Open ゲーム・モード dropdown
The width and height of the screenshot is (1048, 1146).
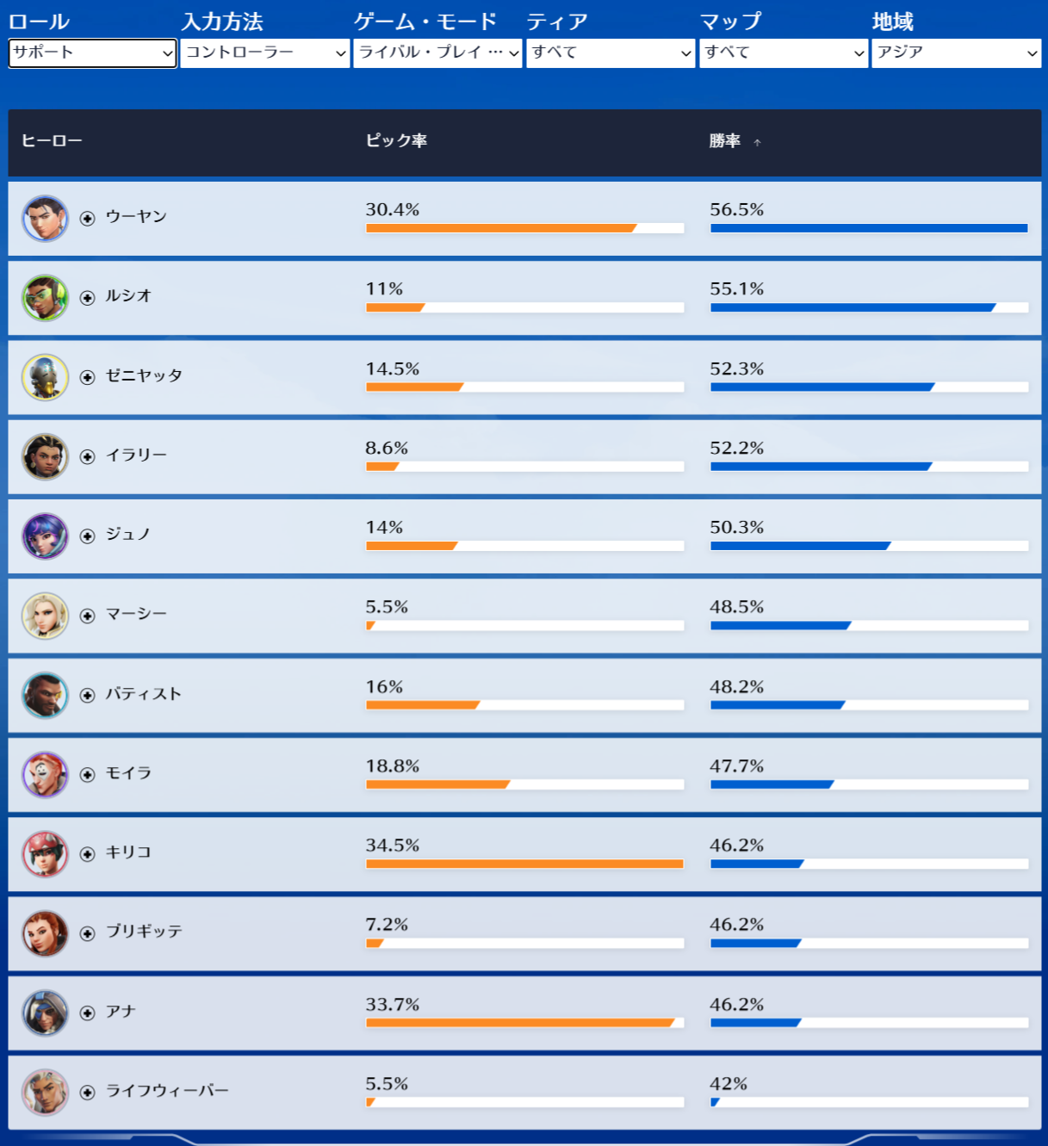pos(437,53)
